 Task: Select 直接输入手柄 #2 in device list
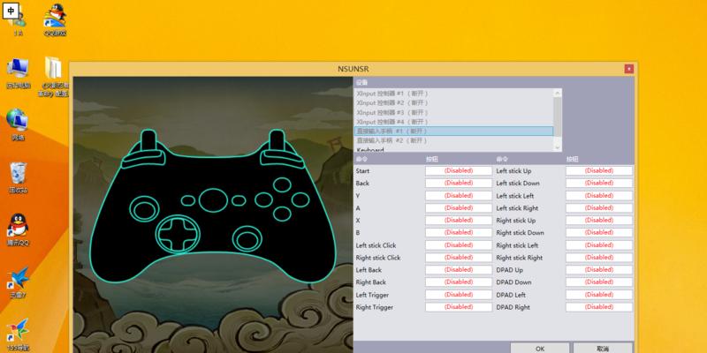coord(453,140)
